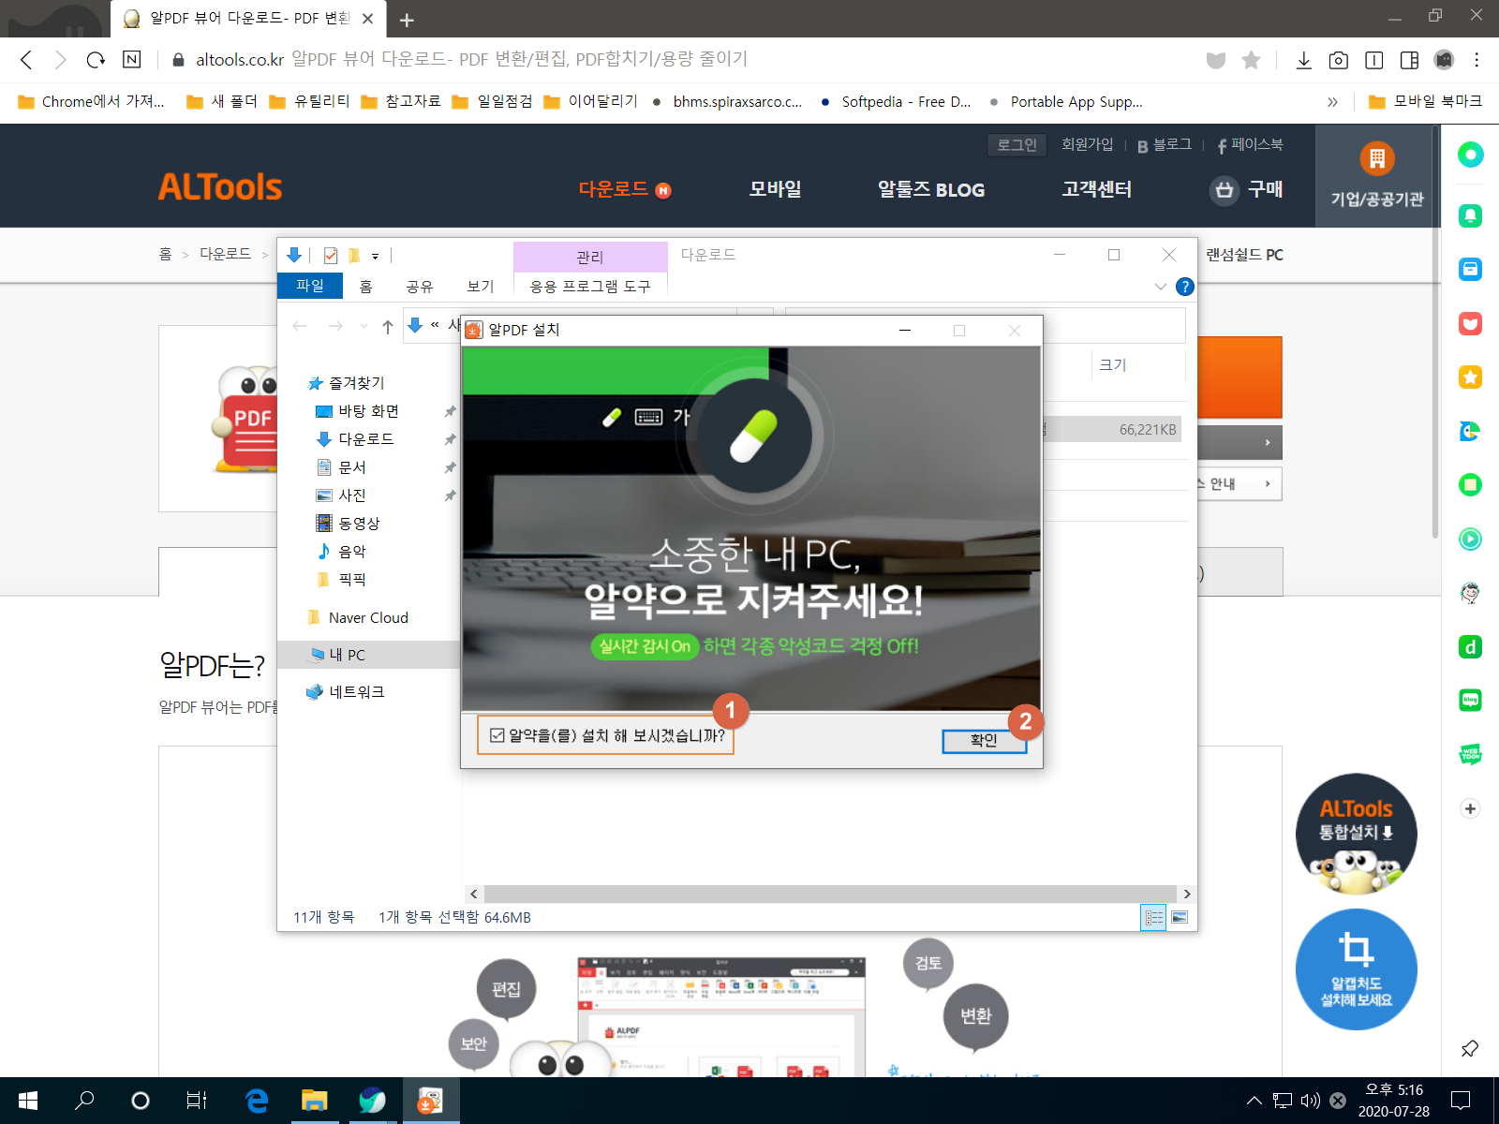Viewport: 1499px width, 1124px height.
Task: Select 사진 in the navigation pane
Action: (x=342, y=495)
